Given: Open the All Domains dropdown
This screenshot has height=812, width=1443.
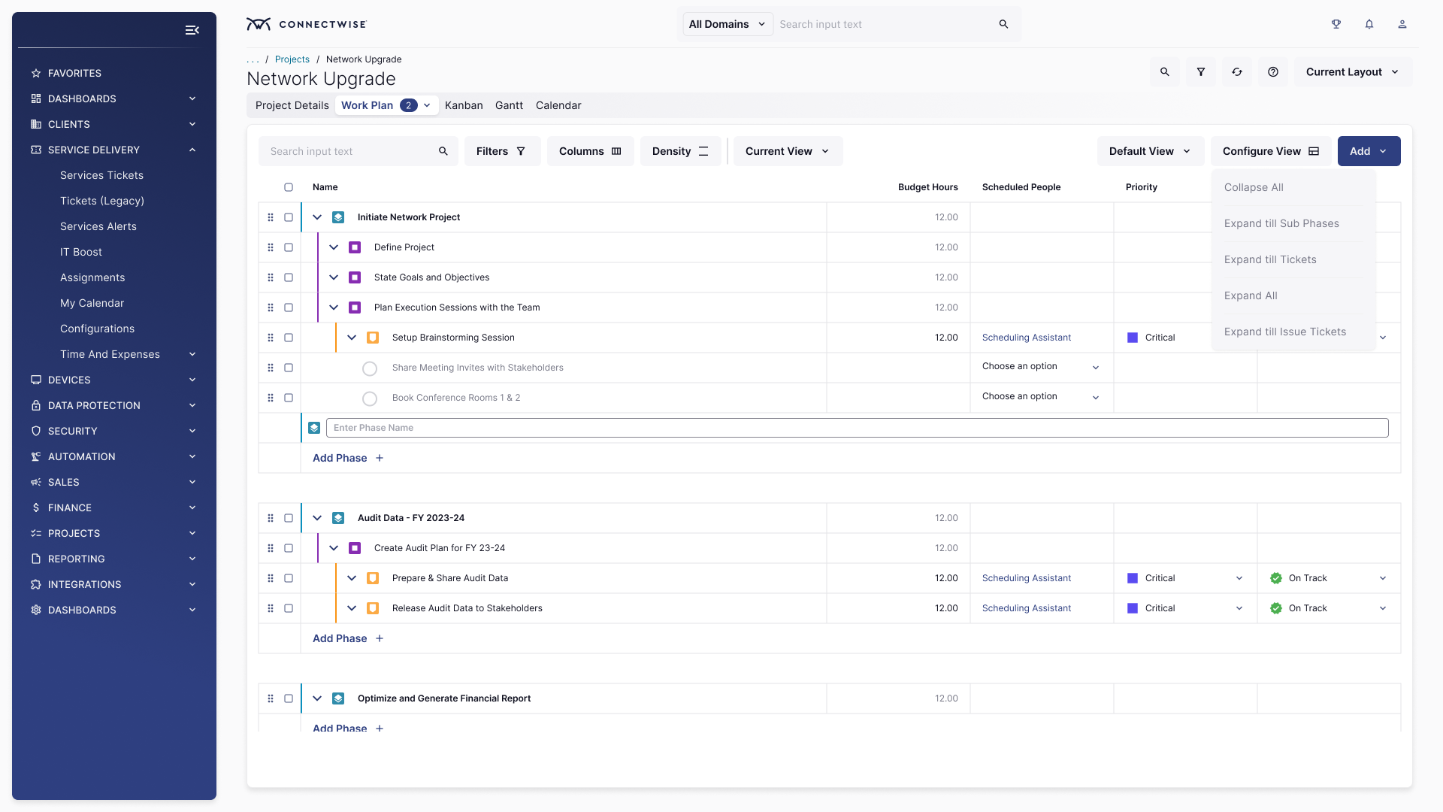Looking at the screenshot, I should point(727,24).
